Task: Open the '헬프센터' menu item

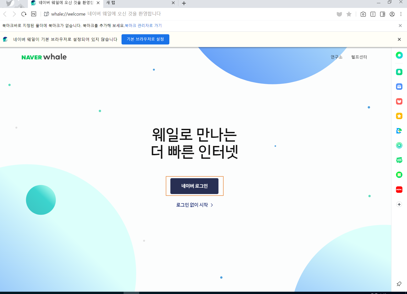Action: point(359,57)
